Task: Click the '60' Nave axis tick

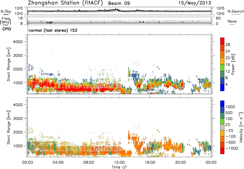Action: [x=218, y=18]
